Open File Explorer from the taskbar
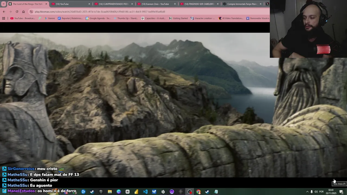Screen dimensions: 347x195 tap(110, 192)
